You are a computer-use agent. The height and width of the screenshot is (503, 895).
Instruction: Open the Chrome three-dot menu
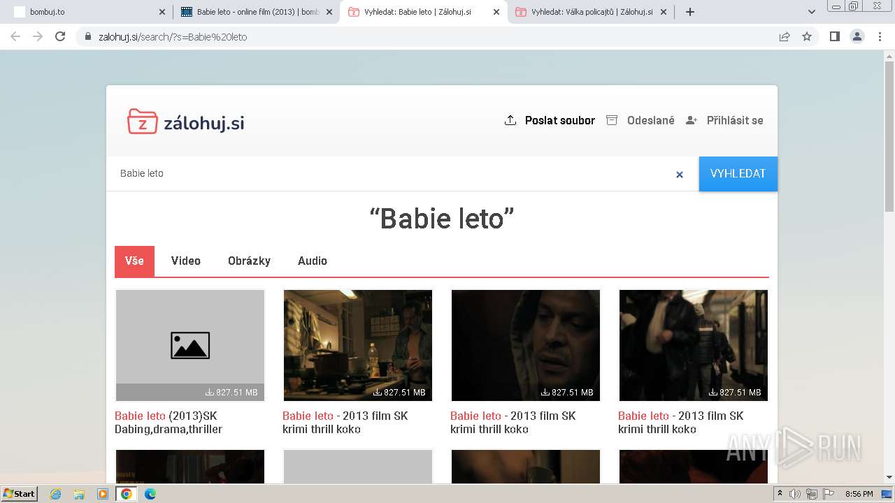tap(880, 37)
